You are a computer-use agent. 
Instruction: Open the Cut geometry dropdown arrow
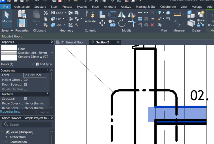(x=63, y=19)
